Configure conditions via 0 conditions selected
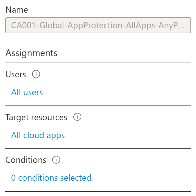 point(51,178)
